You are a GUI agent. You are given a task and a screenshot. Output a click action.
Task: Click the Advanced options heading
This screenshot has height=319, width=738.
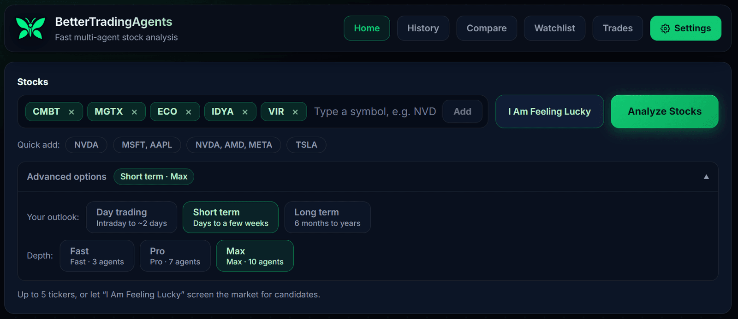(x=66, y=177)
